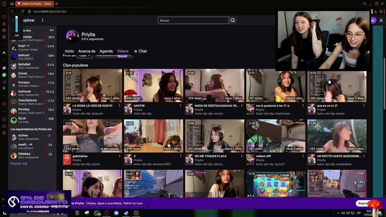
Task: Click the '6.6 k seguidores' text
Action: pyautogui.click(x=92, y=39)
